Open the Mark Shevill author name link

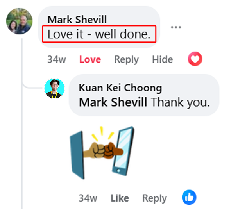pyautogui.click(x=77, y=20)
